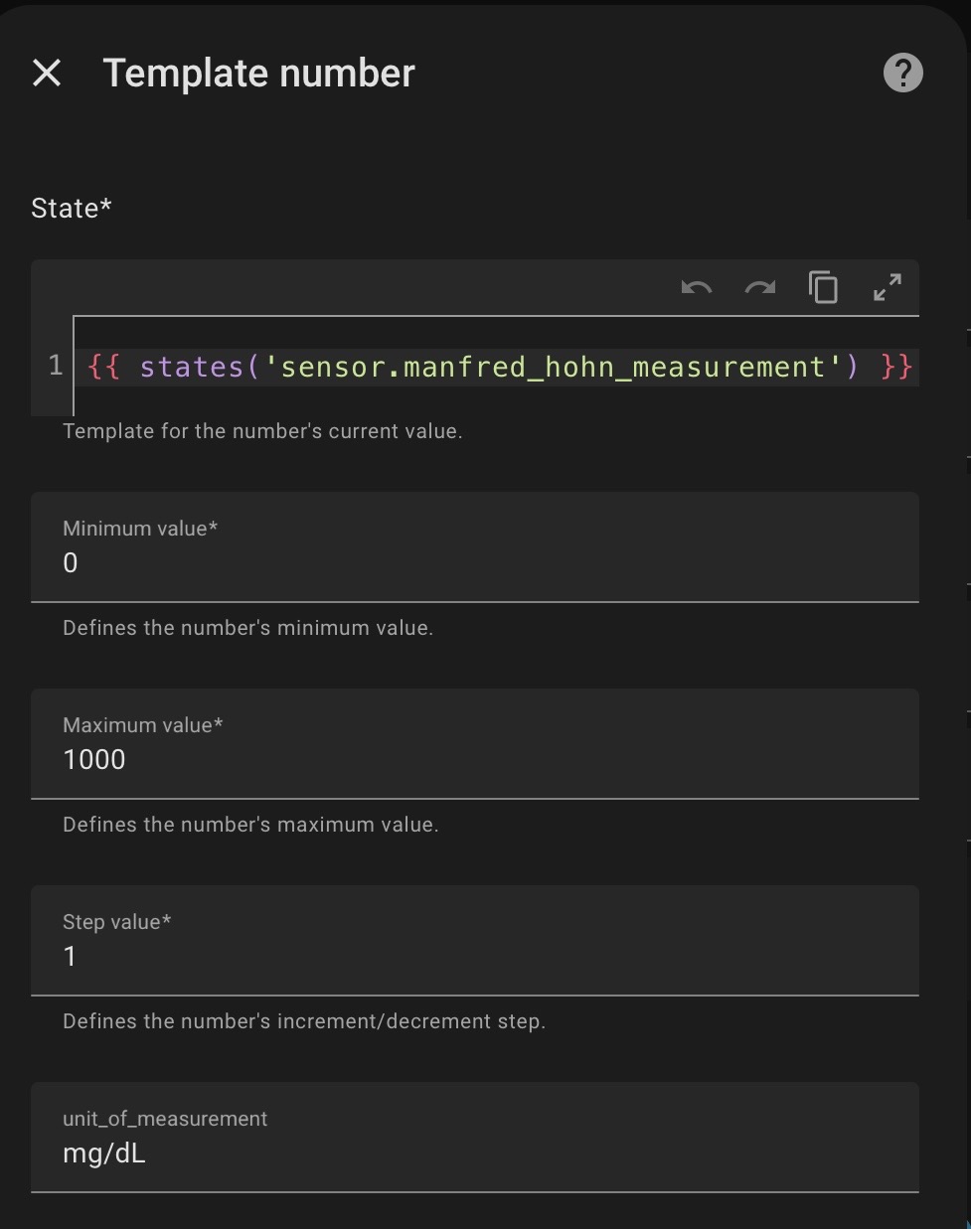971x1229 pixels.
Task: Edit the unit_of_measurement field
Action: (474, 1152)
